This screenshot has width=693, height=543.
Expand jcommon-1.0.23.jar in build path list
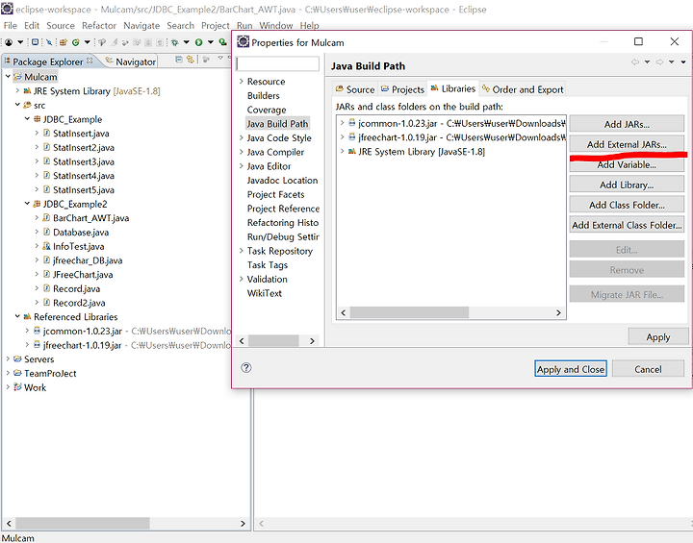(x=342, y=123)
